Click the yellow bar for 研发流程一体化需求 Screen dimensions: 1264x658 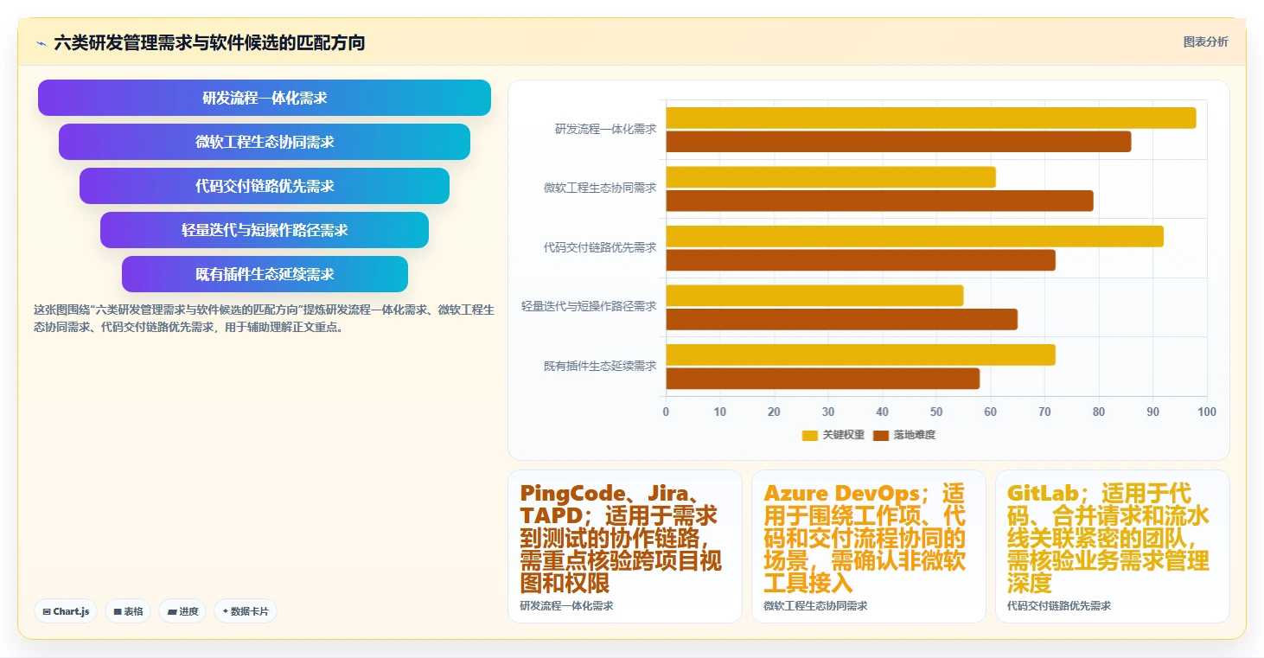coord(931,118)
